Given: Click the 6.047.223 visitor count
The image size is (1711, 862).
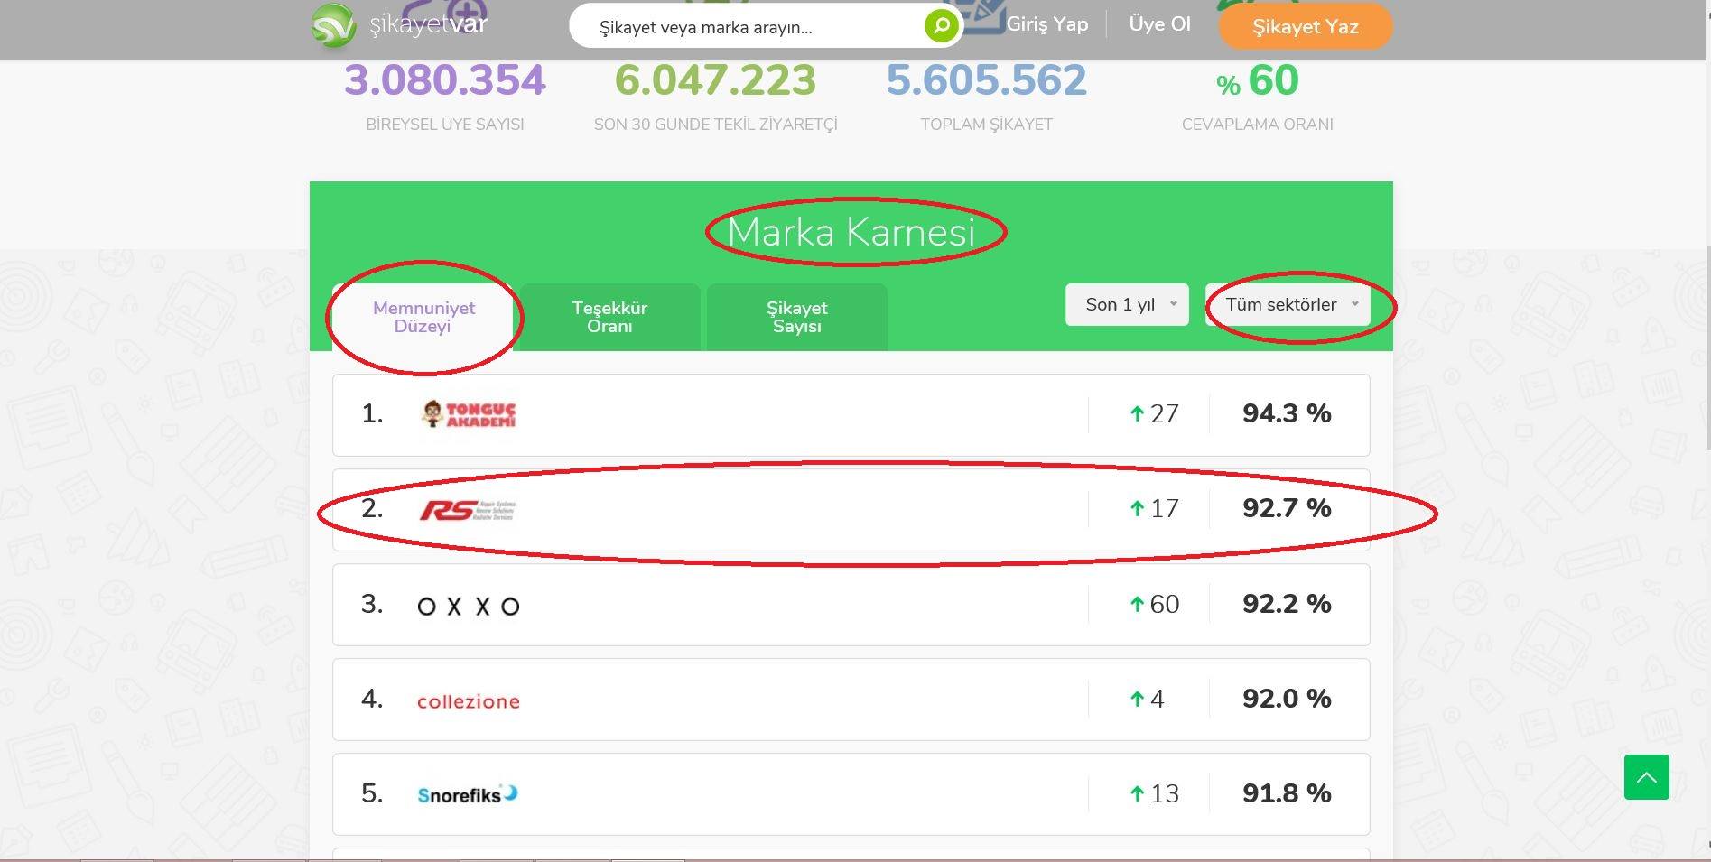Looking at the screenshot, I should click(x=715, y=80).
